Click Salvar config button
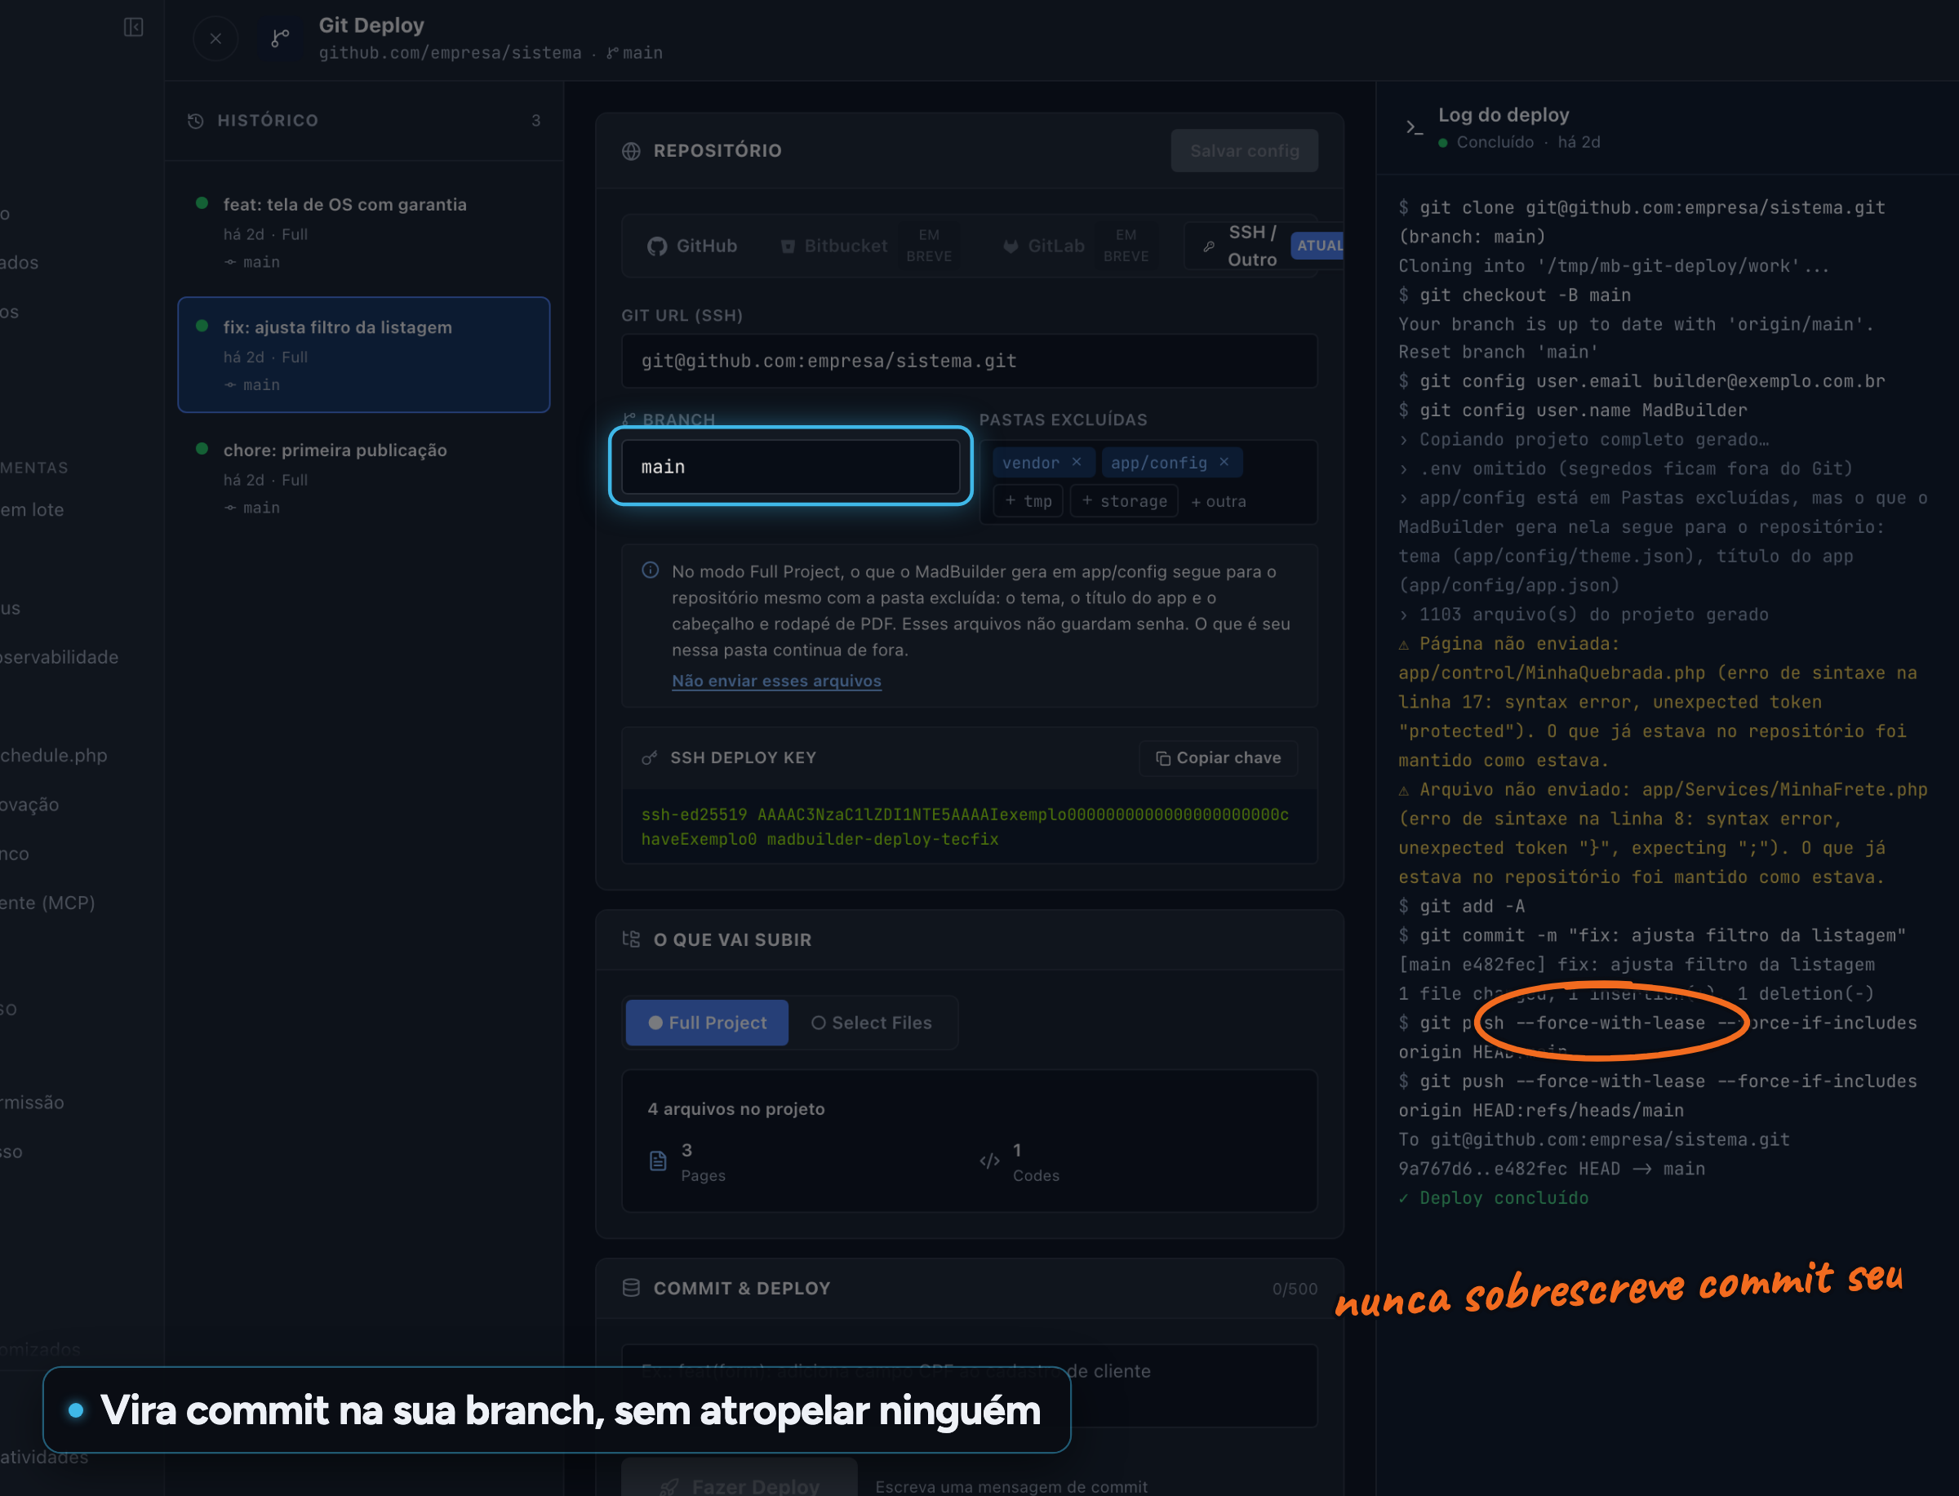This screenshot has width=1959, height=1496. click(1244, 150)
